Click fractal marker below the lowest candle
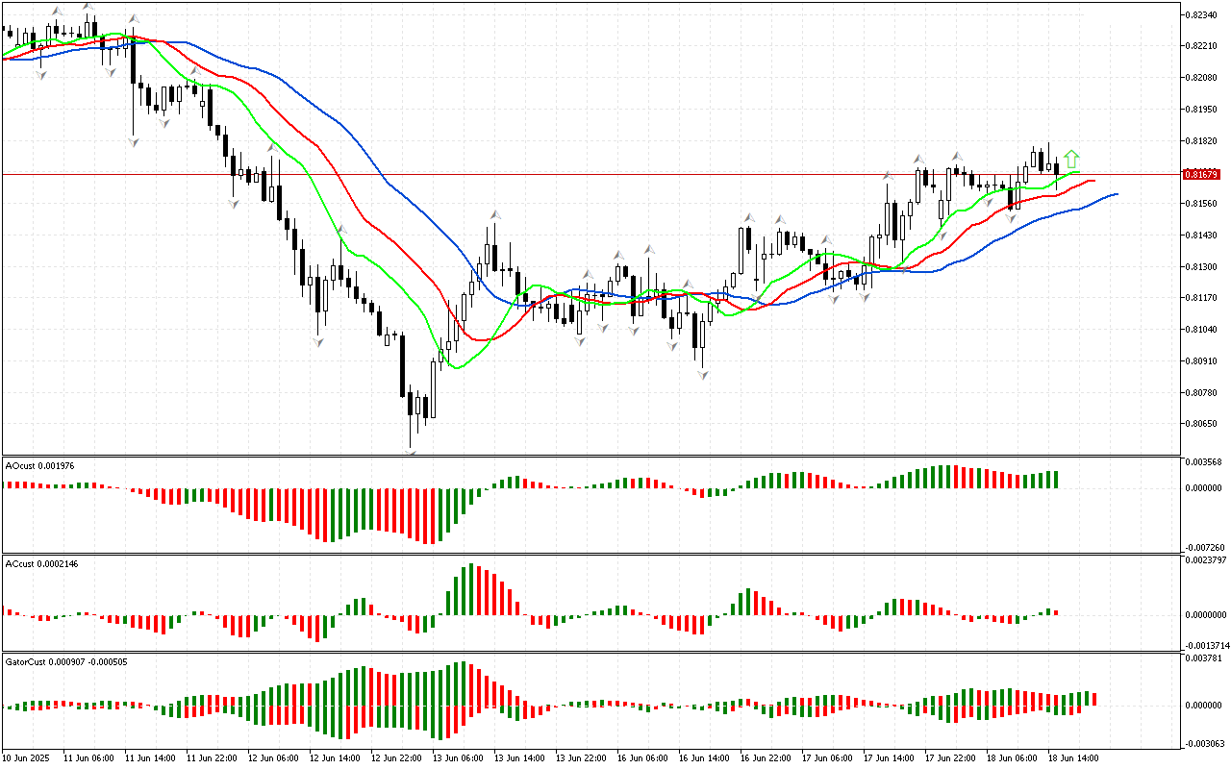 411,452
